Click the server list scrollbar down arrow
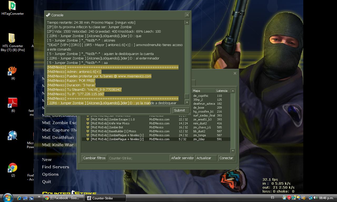The height and width of the screenshot is (202, 337). (232, 150)
